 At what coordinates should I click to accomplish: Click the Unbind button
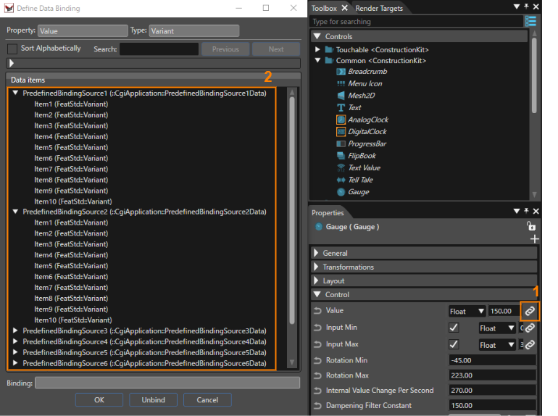154,400
